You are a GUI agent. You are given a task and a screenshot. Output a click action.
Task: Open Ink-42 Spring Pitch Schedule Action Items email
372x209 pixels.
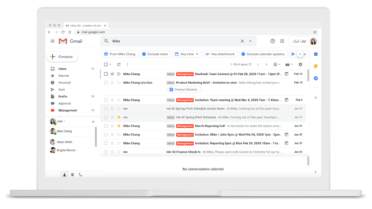tap(203, 109)
